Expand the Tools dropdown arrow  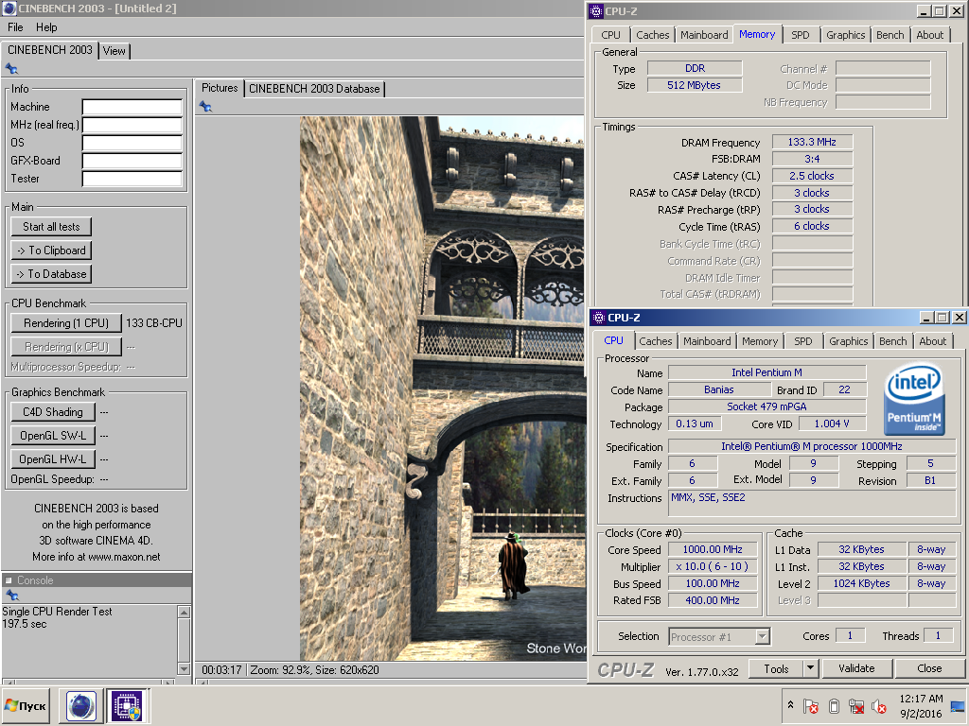[x=810, y=668]
